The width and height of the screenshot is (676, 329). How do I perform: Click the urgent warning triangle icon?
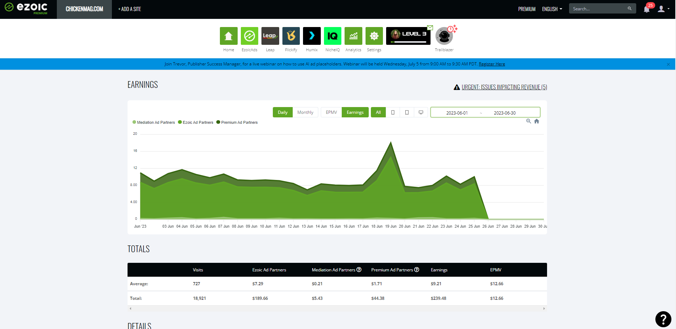click(x=457, y=87)
